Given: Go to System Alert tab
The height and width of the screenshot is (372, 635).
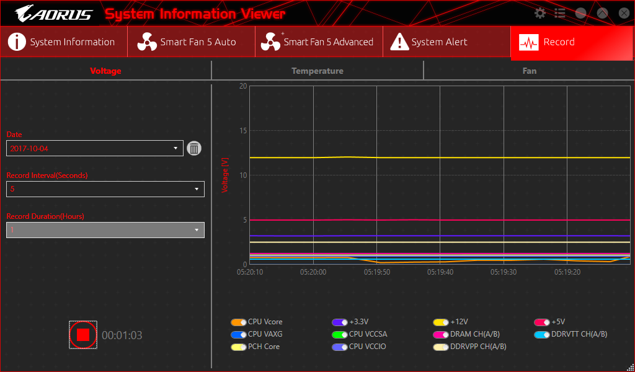Looking at the screenshot, I should (x=446, y=42).
